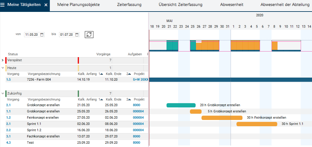Click orange workload bar on day 8
Screen dimensions: 312x147
point(274,46)
